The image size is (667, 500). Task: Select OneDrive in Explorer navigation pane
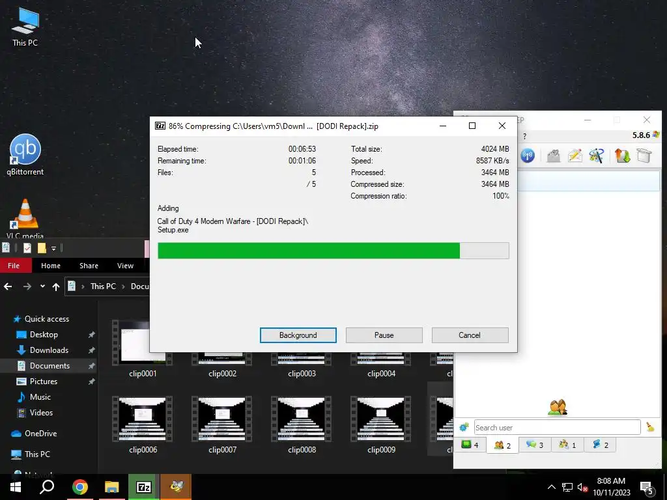tap(40, 433)
